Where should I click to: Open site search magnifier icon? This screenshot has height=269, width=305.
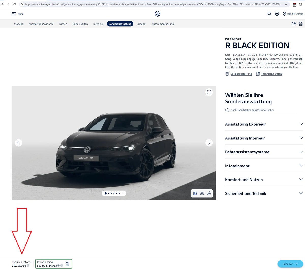[269, 14]
